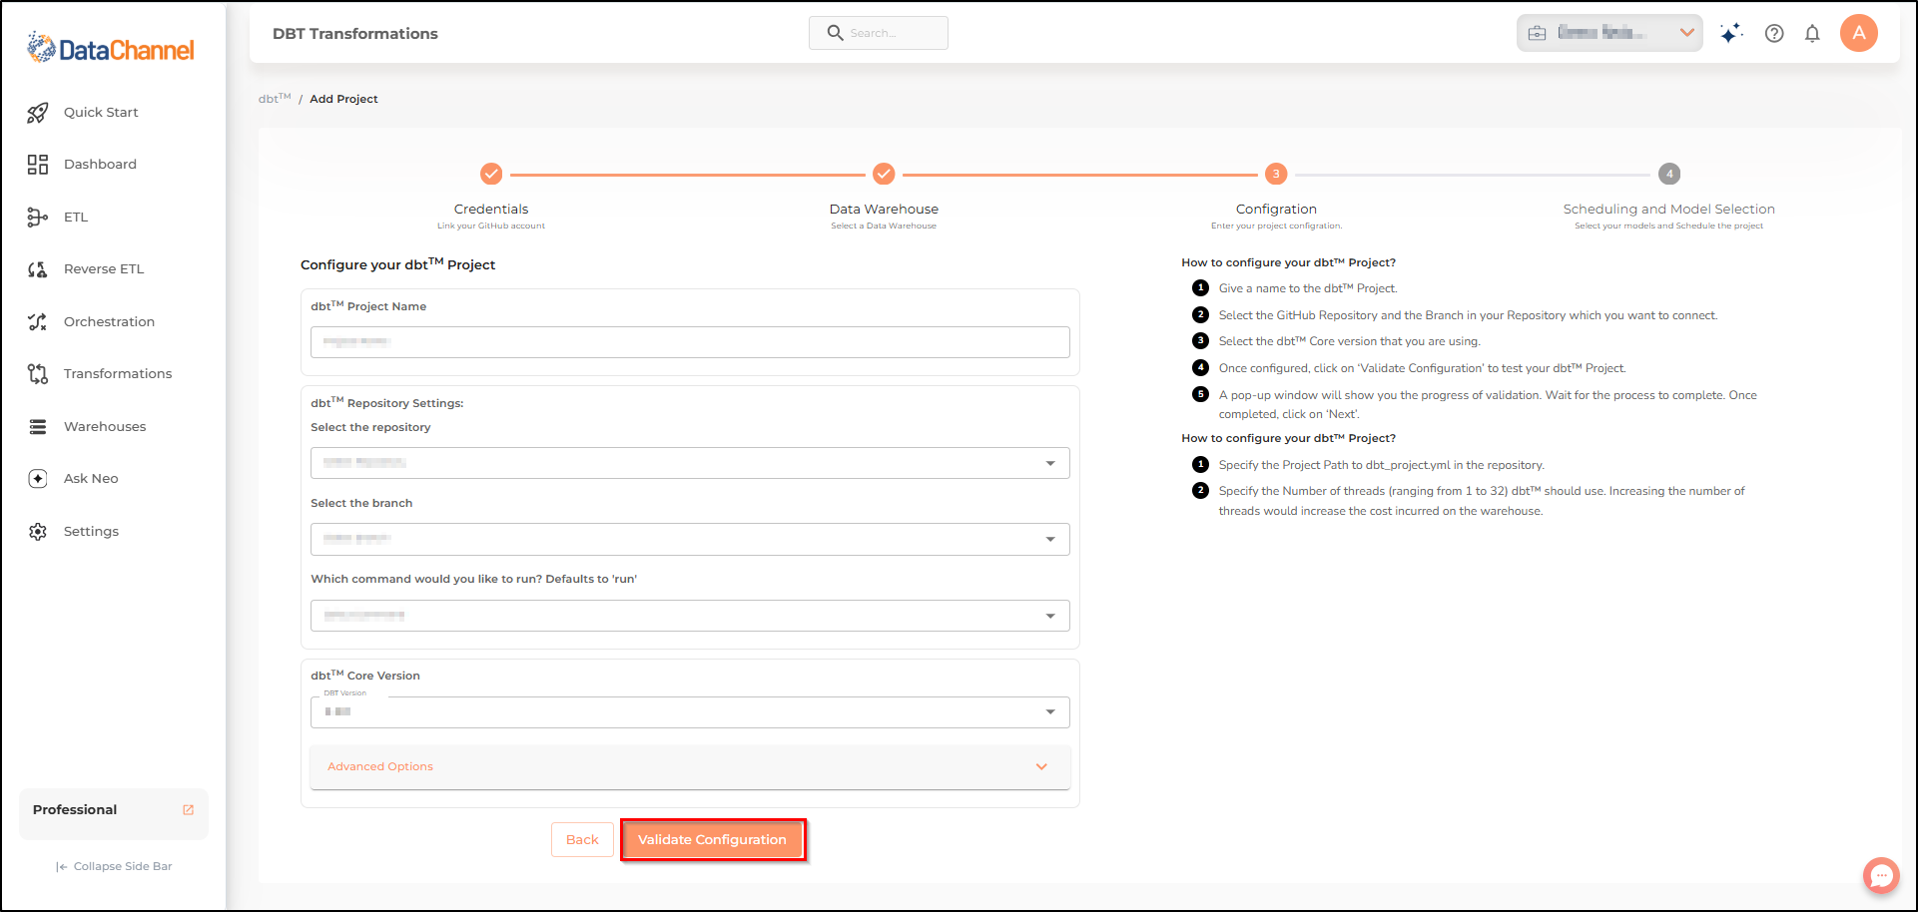
Task: Open the help question mark icon
Action: pyautogui.click(x=1774, y=33)
